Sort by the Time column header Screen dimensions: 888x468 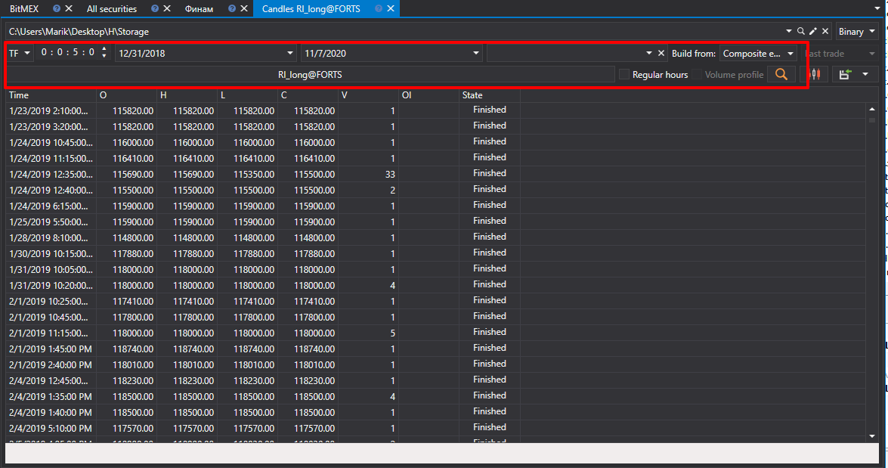[x=51, y=95]
